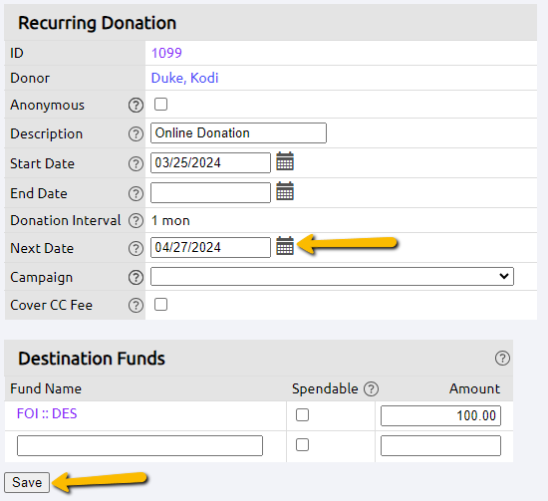Open the Next Date calendar picker
This screenshot has height=501, width=548.
285,246
